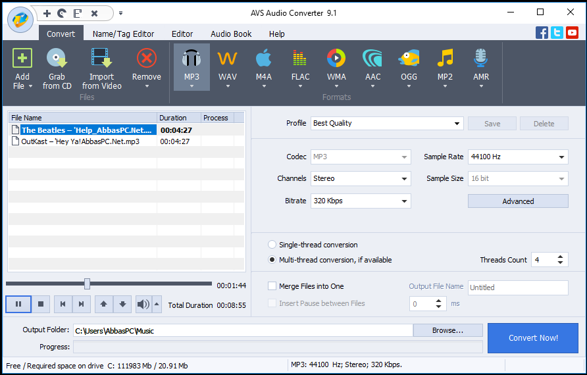Skip to next track

click(81, 304)
